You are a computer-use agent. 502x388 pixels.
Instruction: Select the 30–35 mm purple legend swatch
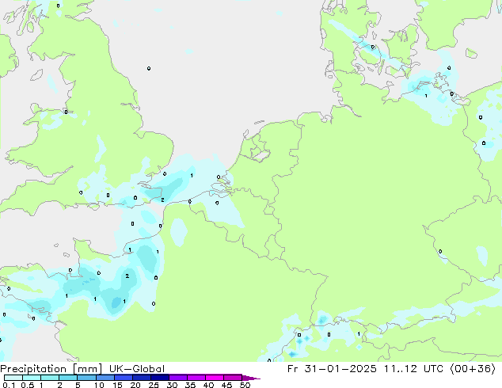(x=177, y=378)
